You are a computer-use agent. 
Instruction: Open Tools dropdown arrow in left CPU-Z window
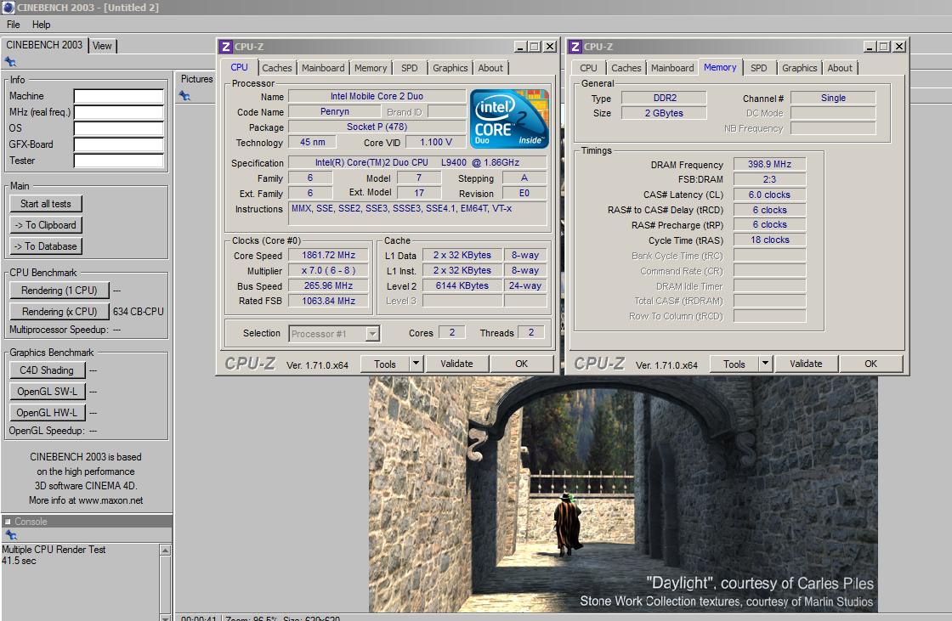pyautogui.click(x=416, y=364)
